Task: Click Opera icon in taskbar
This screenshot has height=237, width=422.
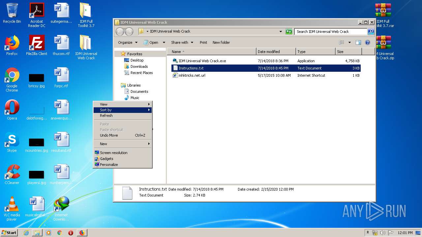Action: [71, 233]
